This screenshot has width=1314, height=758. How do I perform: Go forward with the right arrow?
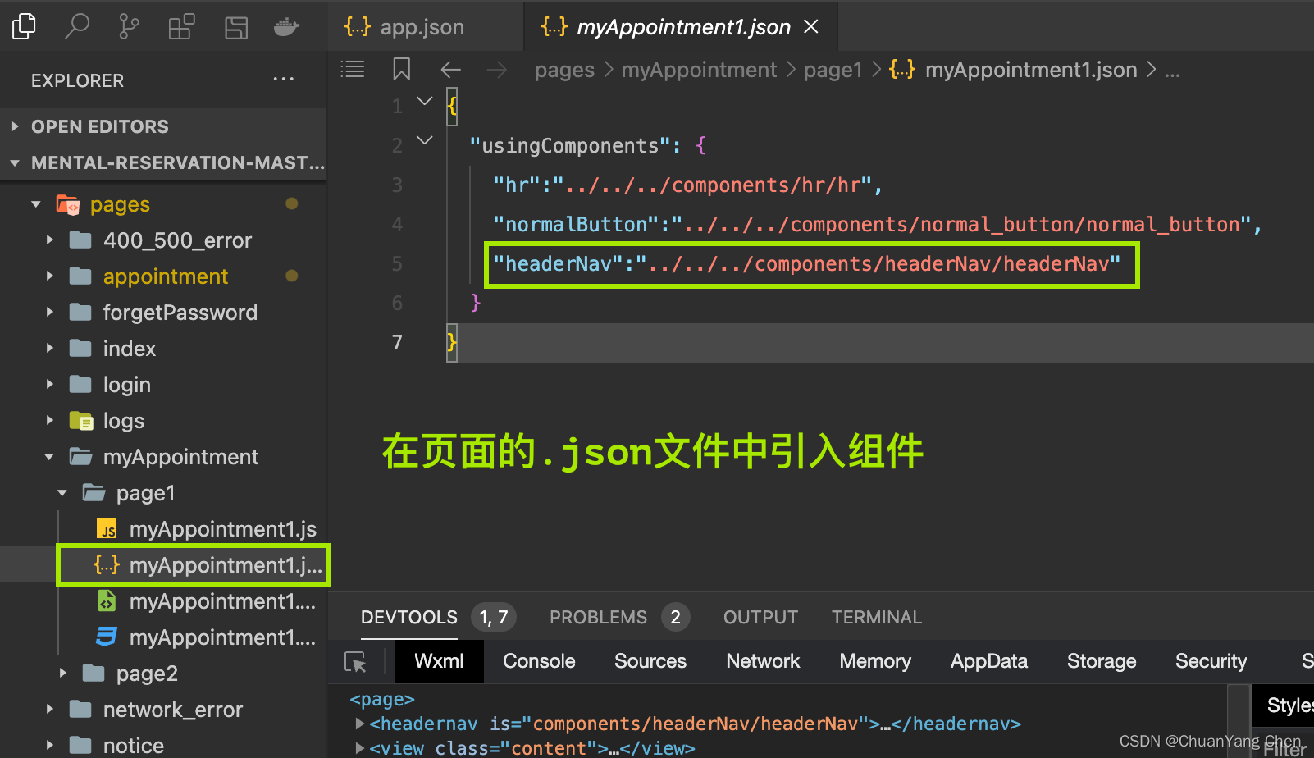pyautogui.click(x=497, y=70)
